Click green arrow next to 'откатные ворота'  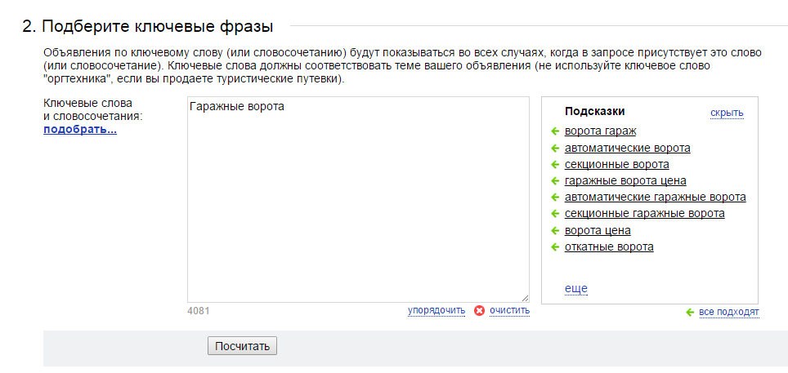(x=555, y=247)
